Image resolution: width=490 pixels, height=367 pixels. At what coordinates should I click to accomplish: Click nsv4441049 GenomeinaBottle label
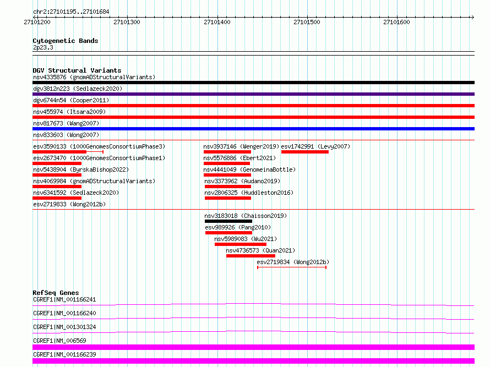249,169
